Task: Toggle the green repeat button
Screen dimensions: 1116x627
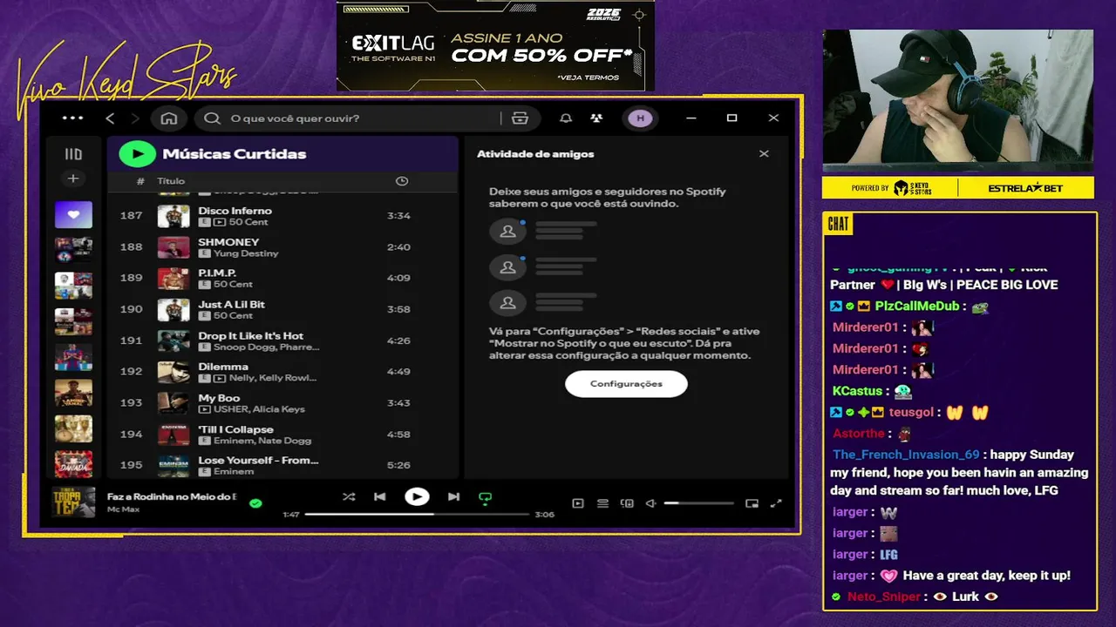Action: click(x=486, y=498)
